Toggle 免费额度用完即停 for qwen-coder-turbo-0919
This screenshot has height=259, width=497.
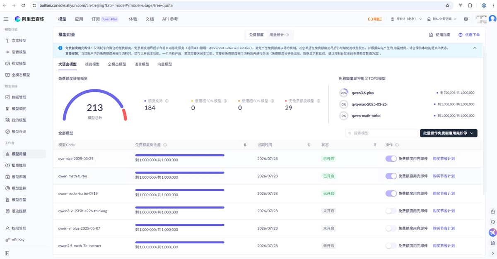[x=391, y=193]
